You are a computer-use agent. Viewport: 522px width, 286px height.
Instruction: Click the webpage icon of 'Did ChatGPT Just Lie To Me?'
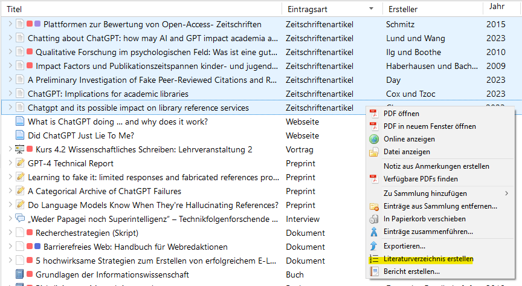(x=20, y=135)
